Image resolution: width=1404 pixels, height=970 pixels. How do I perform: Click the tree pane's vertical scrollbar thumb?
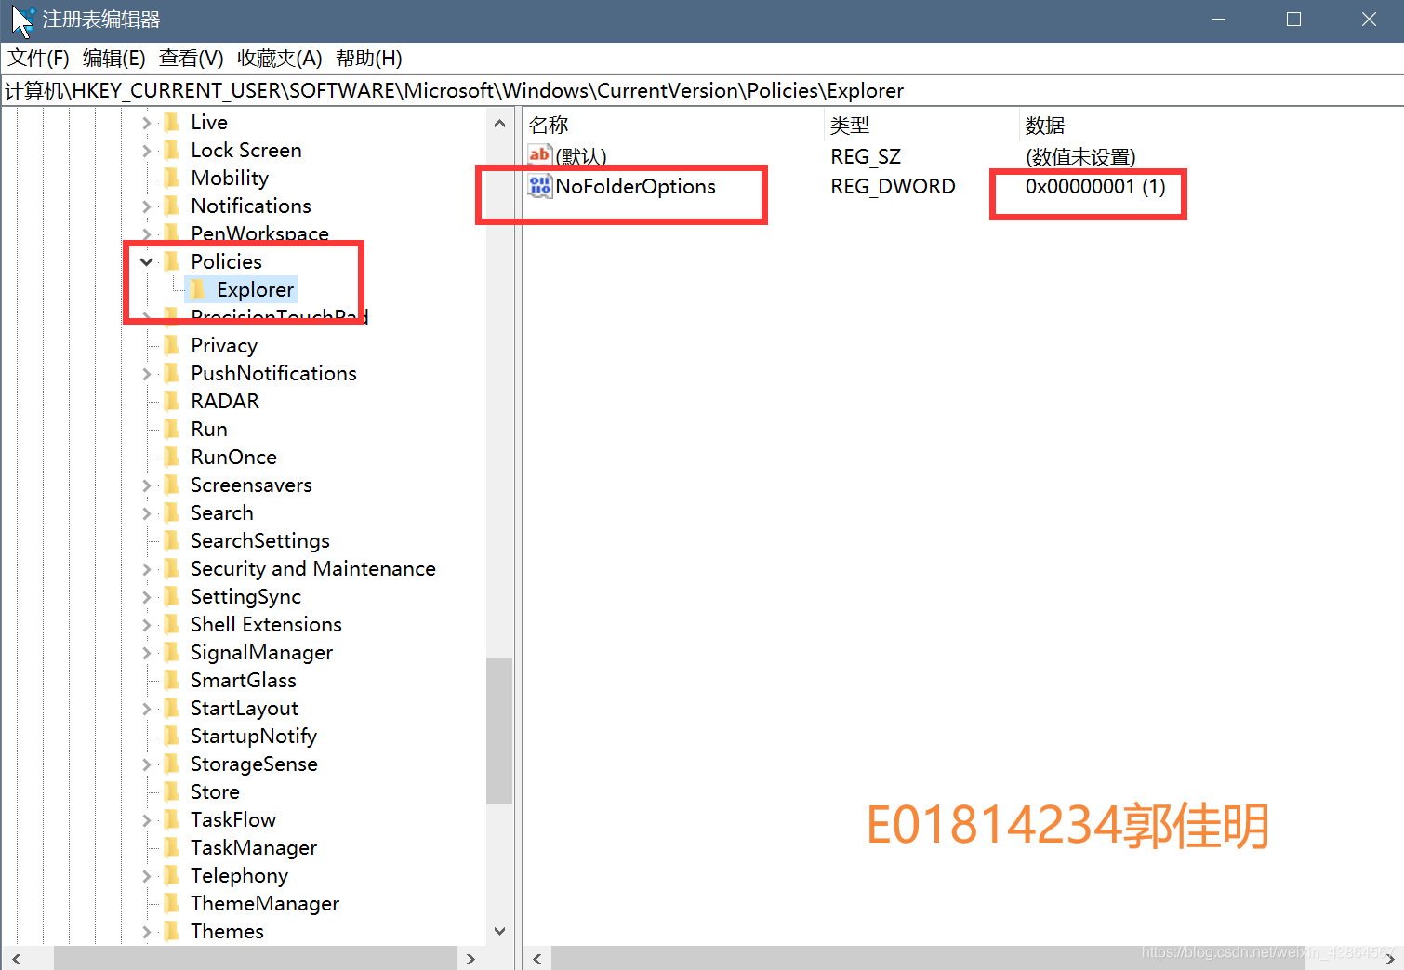[499, 730]
